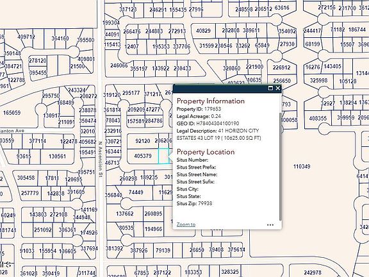This screenshot has height=277, width=369.
Task: Click the Zoom to link
Action: tap(186, 224)
